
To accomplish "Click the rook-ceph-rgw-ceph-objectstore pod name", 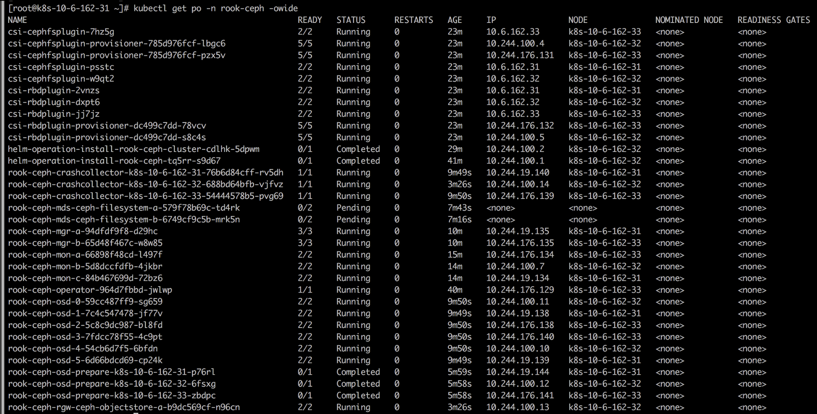I will tap(124, 407).
